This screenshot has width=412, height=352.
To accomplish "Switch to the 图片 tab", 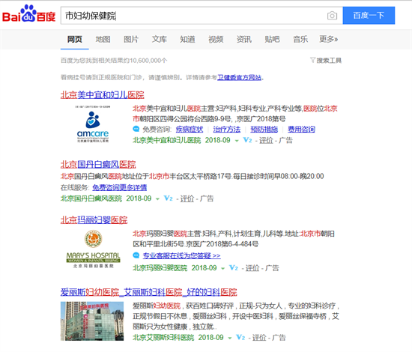I will (131, 40).
